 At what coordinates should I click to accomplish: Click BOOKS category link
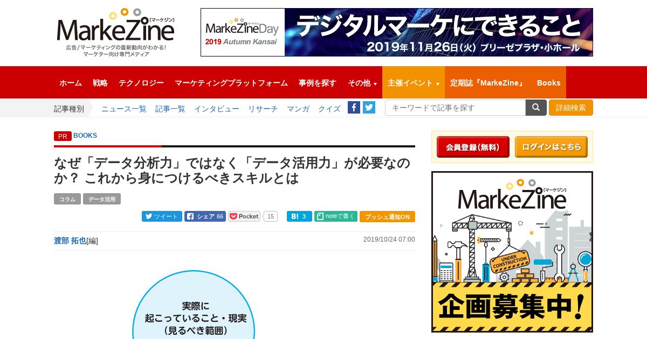[85, 136]
